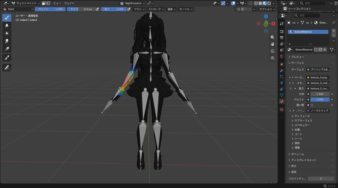Open the World properties tab
Viewport: 338px width, 188px height.
282,56
